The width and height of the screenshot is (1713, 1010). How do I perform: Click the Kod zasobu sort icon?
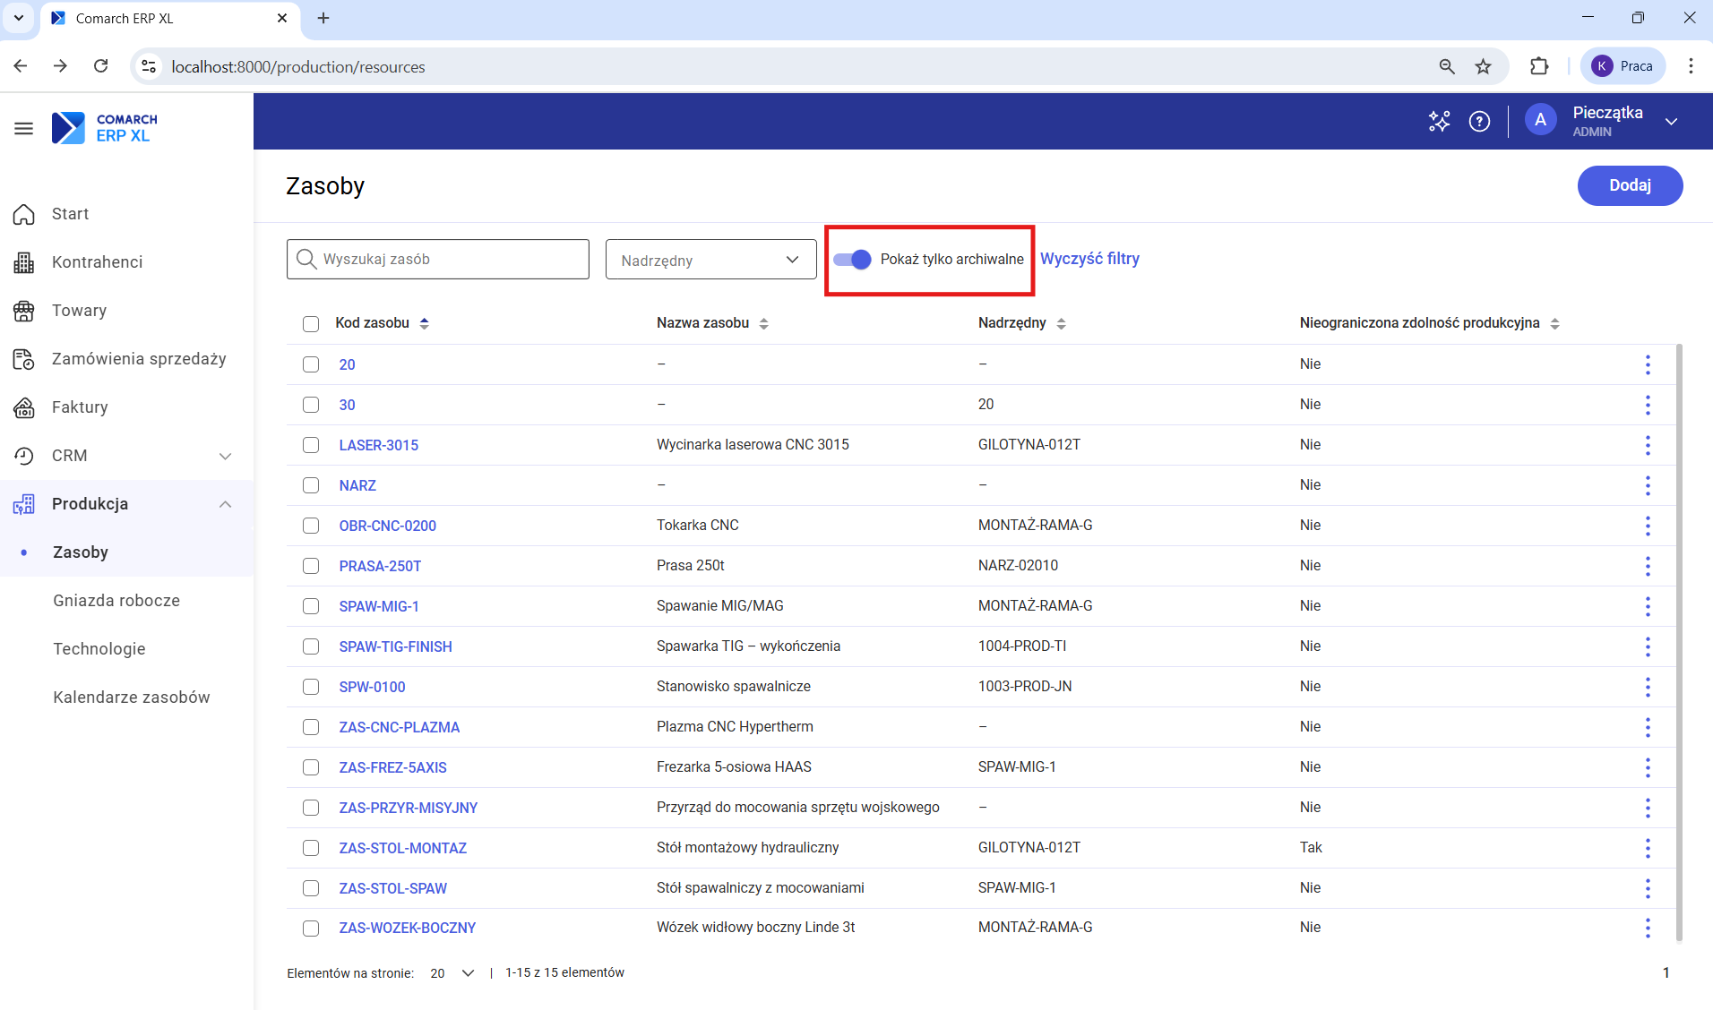tap(425, 323)
